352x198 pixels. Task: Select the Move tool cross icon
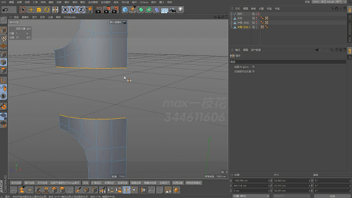31,10
